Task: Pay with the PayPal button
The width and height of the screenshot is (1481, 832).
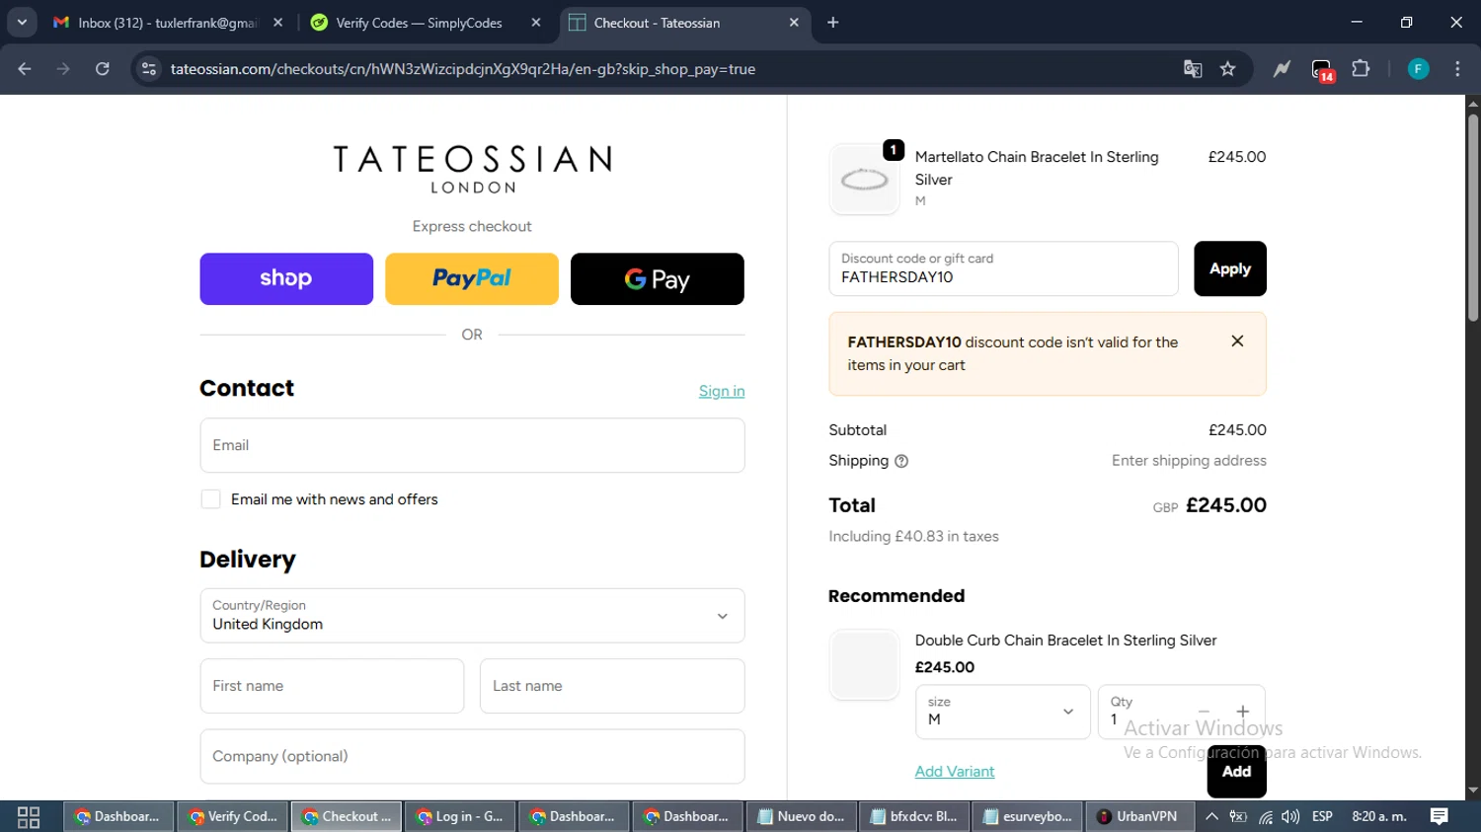Action: click(472, 279)
